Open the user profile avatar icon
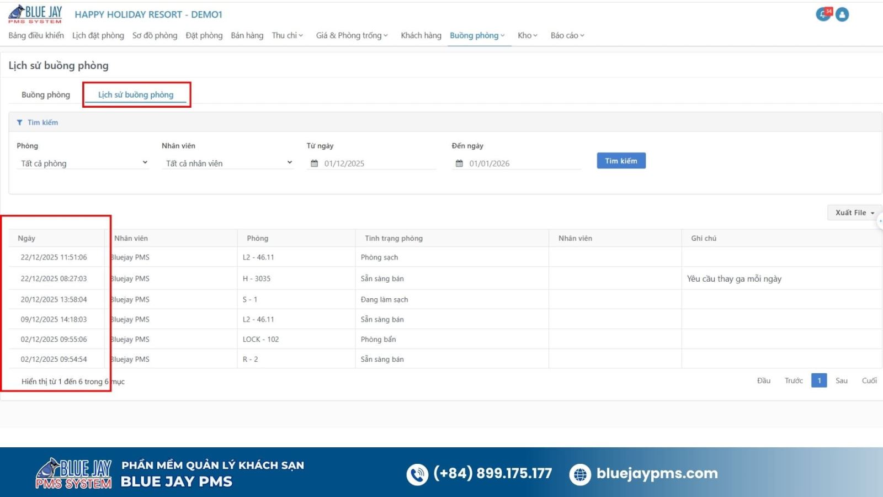Viewport: 883px width, 497px height. point(842,14)
